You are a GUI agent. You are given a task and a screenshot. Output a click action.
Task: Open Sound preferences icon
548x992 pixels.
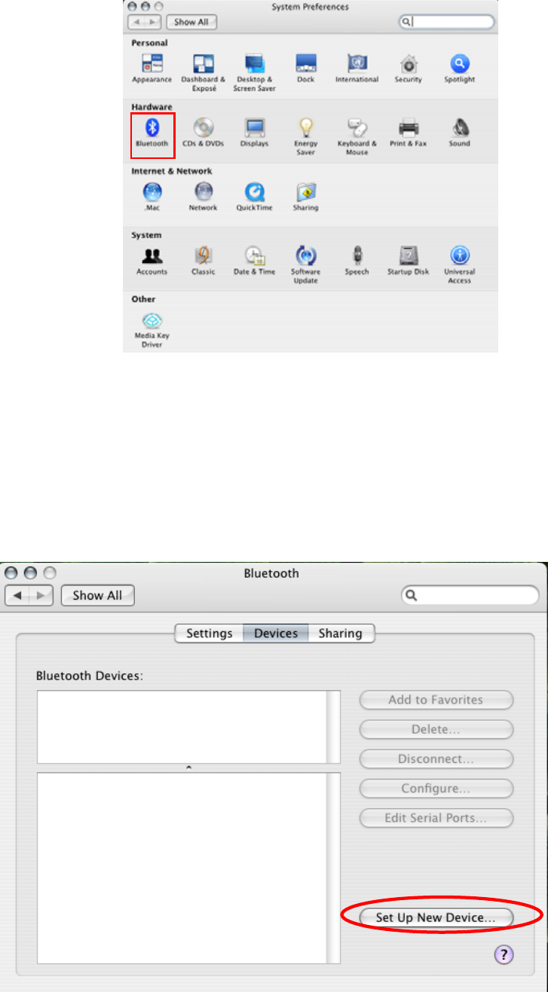click(x=459, y=132)
